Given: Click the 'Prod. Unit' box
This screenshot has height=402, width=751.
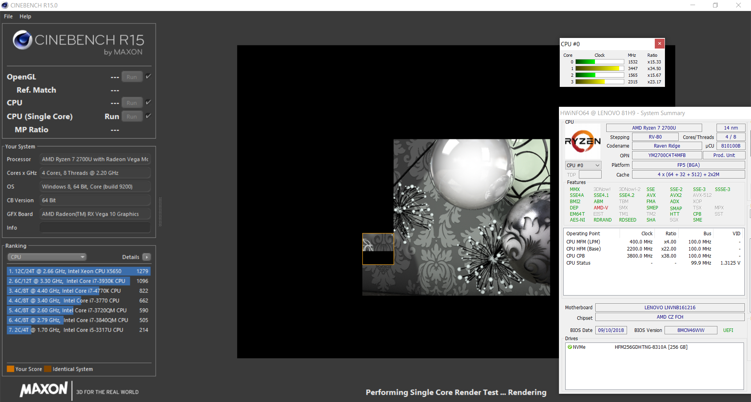Looking at the screenshot, I should 724,155.
